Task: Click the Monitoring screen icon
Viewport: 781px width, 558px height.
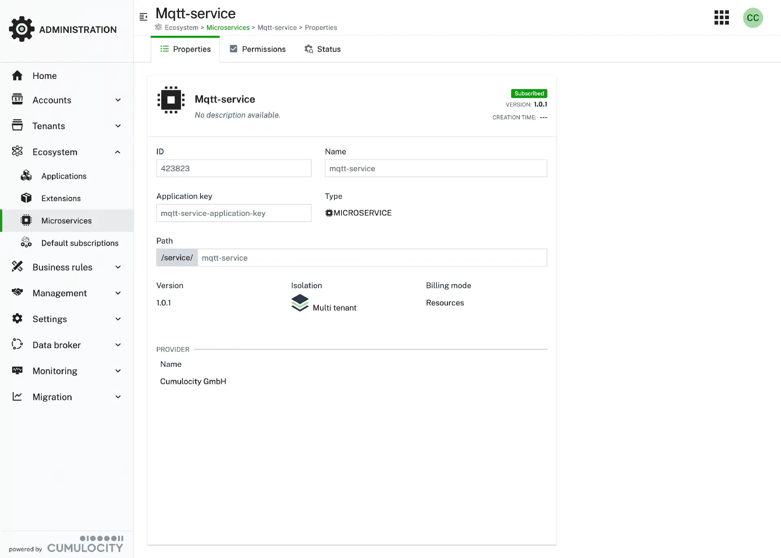Action: [17, 370]
